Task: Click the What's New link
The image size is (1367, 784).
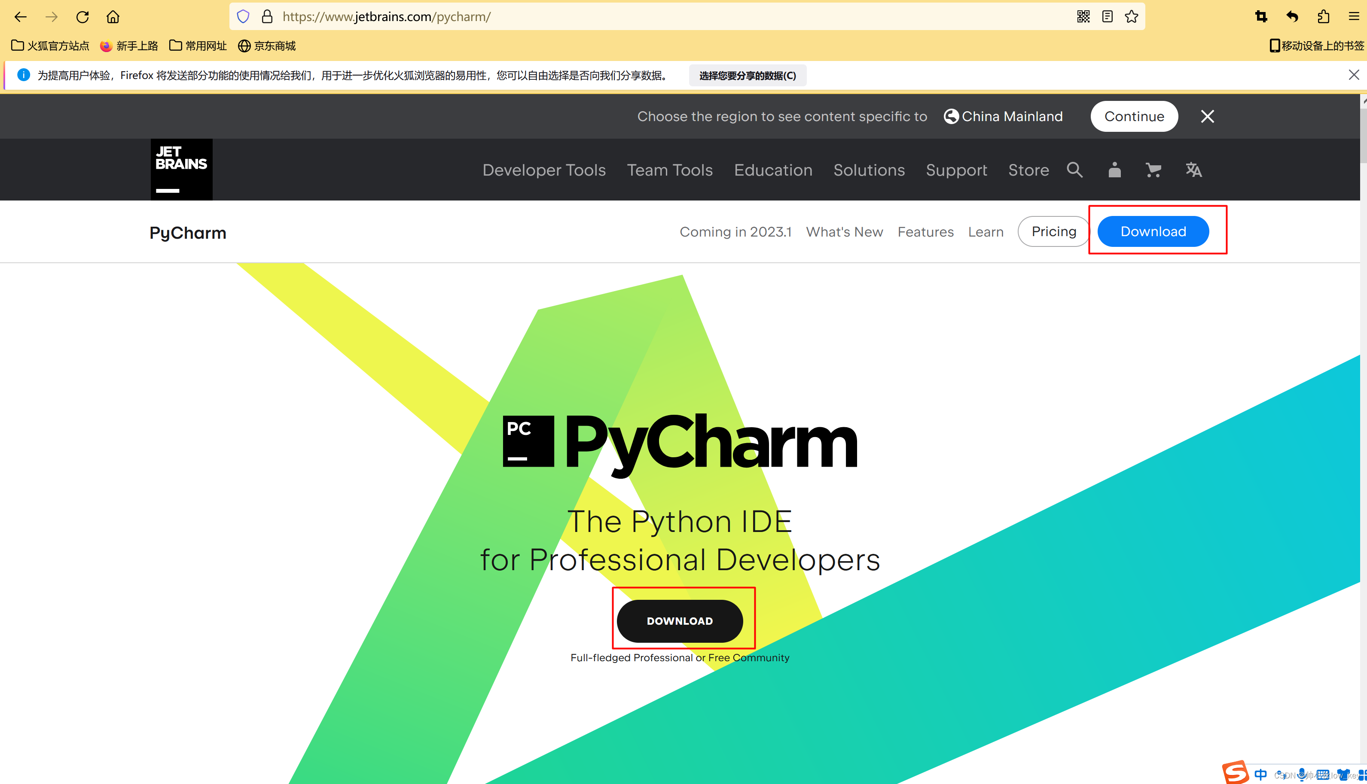Action: coord(843,232)
